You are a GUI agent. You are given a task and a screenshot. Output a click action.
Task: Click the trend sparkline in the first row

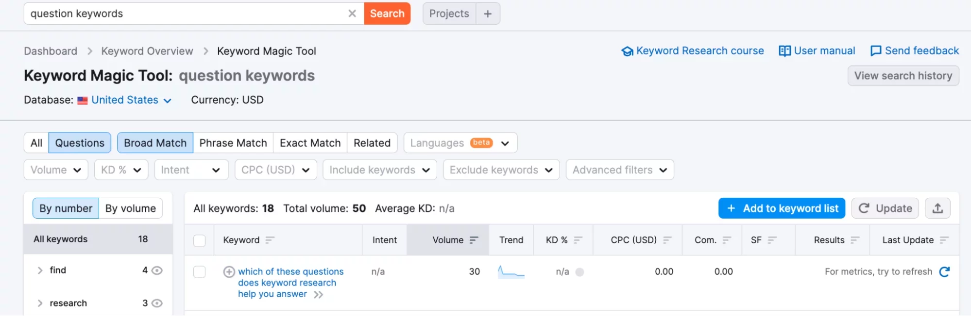511,271
